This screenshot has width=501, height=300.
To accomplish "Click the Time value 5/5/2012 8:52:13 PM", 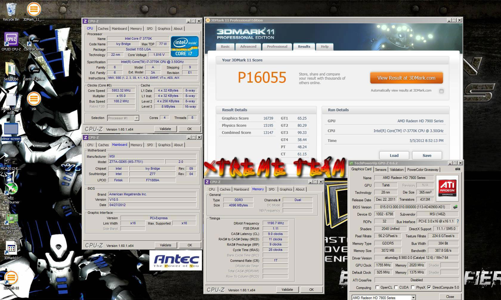I will click(x=426, y=141).
